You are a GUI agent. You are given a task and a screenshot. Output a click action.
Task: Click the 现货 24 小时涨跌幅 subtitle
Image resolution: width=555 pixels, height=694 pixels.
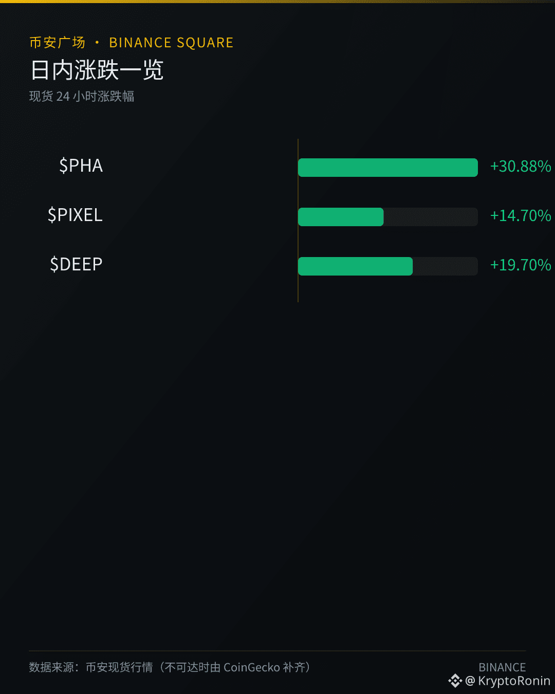pyautogui.click(x=82, y=97)
